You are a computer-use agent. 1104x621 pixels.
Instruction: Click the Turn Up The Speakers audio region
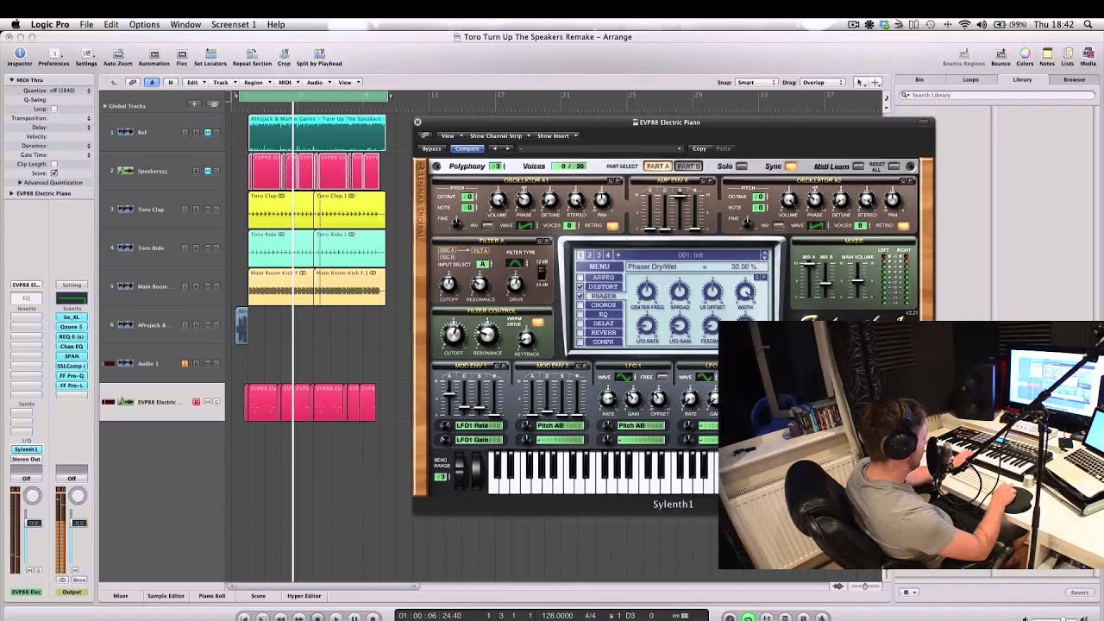pos(317,133)
